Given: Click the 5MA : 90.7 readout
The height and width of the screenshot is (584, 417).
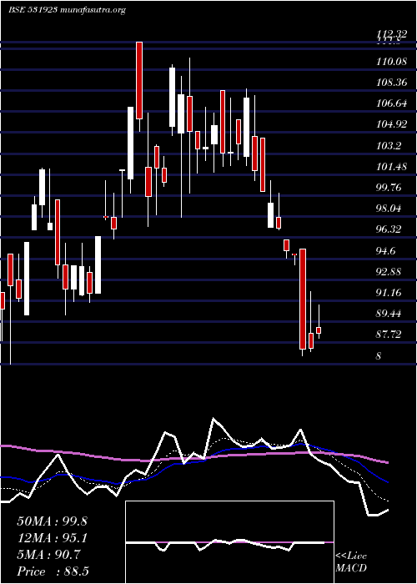Looking at the screenshot, I should (48, 555).
